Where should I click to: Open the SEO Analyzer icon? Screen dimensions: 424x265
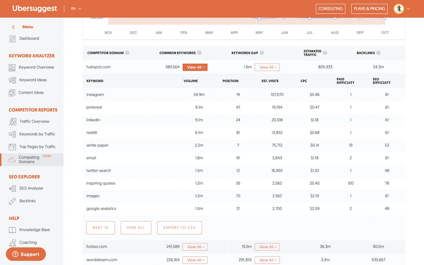tap(12, 188)
